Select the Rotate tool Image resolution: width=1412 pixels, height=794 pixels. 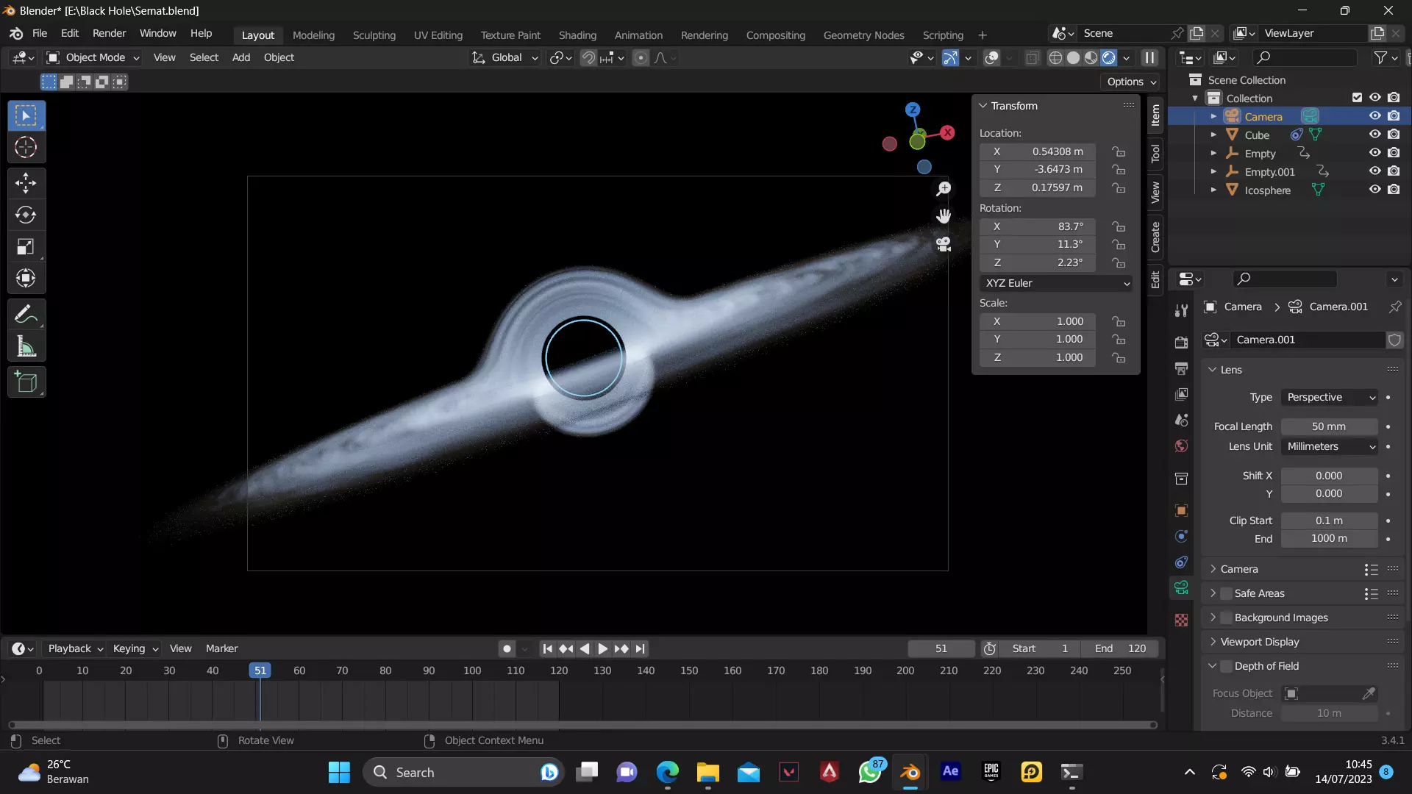click(26, 215)
